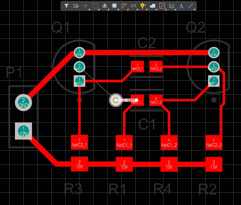
Task: Click the C2 designator text
Action: click(x=147, y=43)
